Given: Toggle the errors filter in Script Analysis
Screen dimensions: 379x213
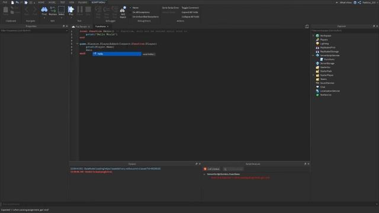Looking at the screenshot, I should 211,169.
